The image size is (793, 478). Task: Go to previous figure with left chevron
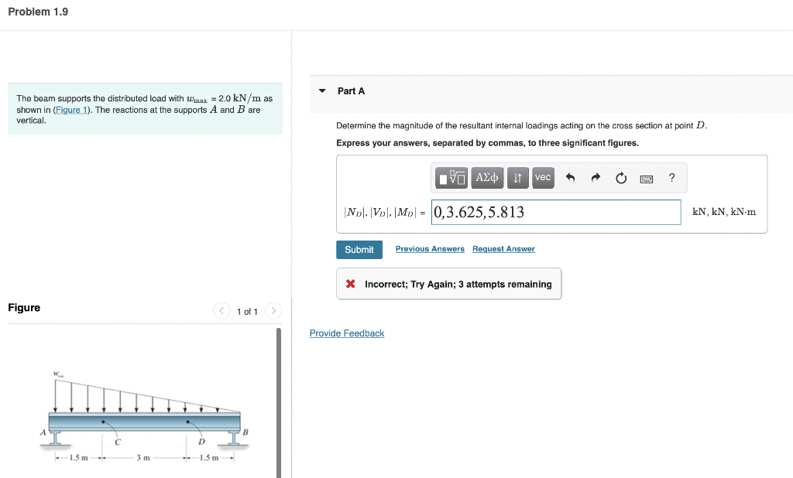222,310
